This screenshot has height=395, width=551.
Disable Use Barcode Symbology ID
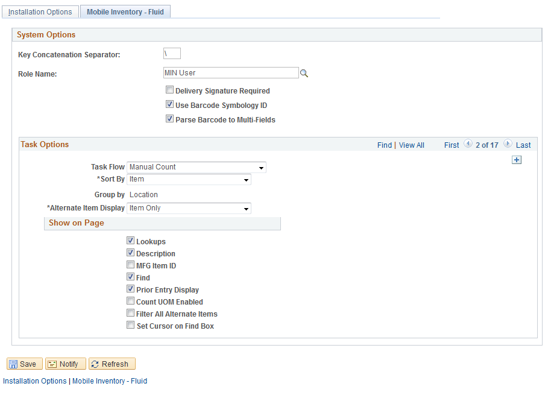point(169,104)
